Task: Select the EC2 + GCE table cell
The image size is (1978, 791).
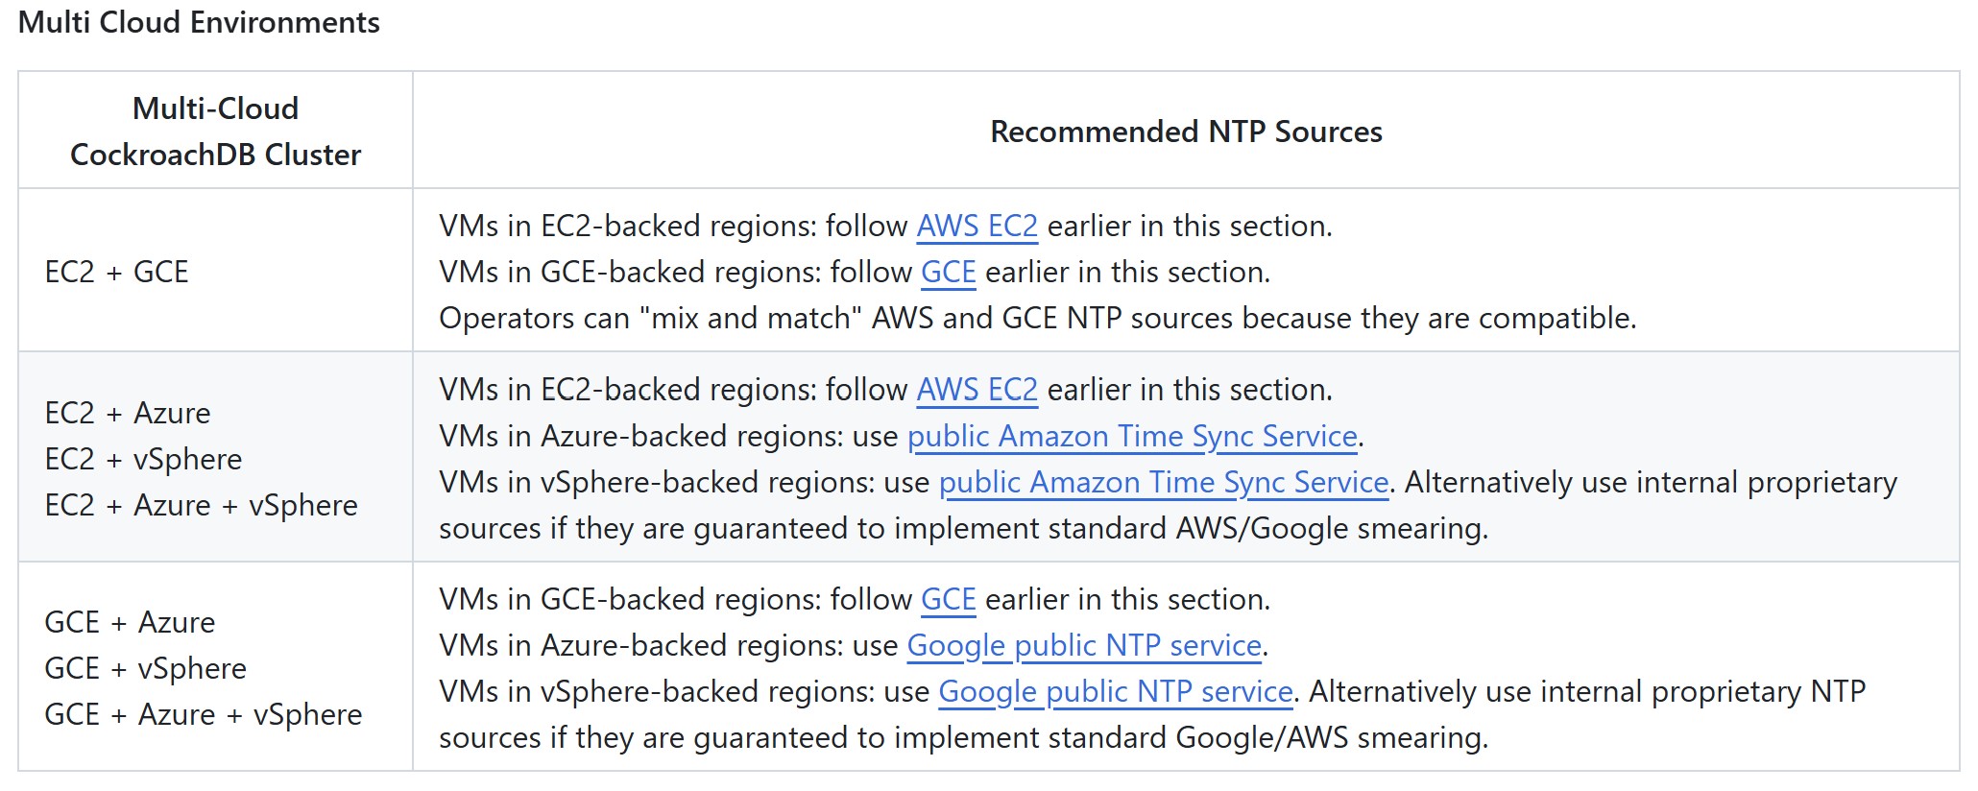Action: coord(116,273)
